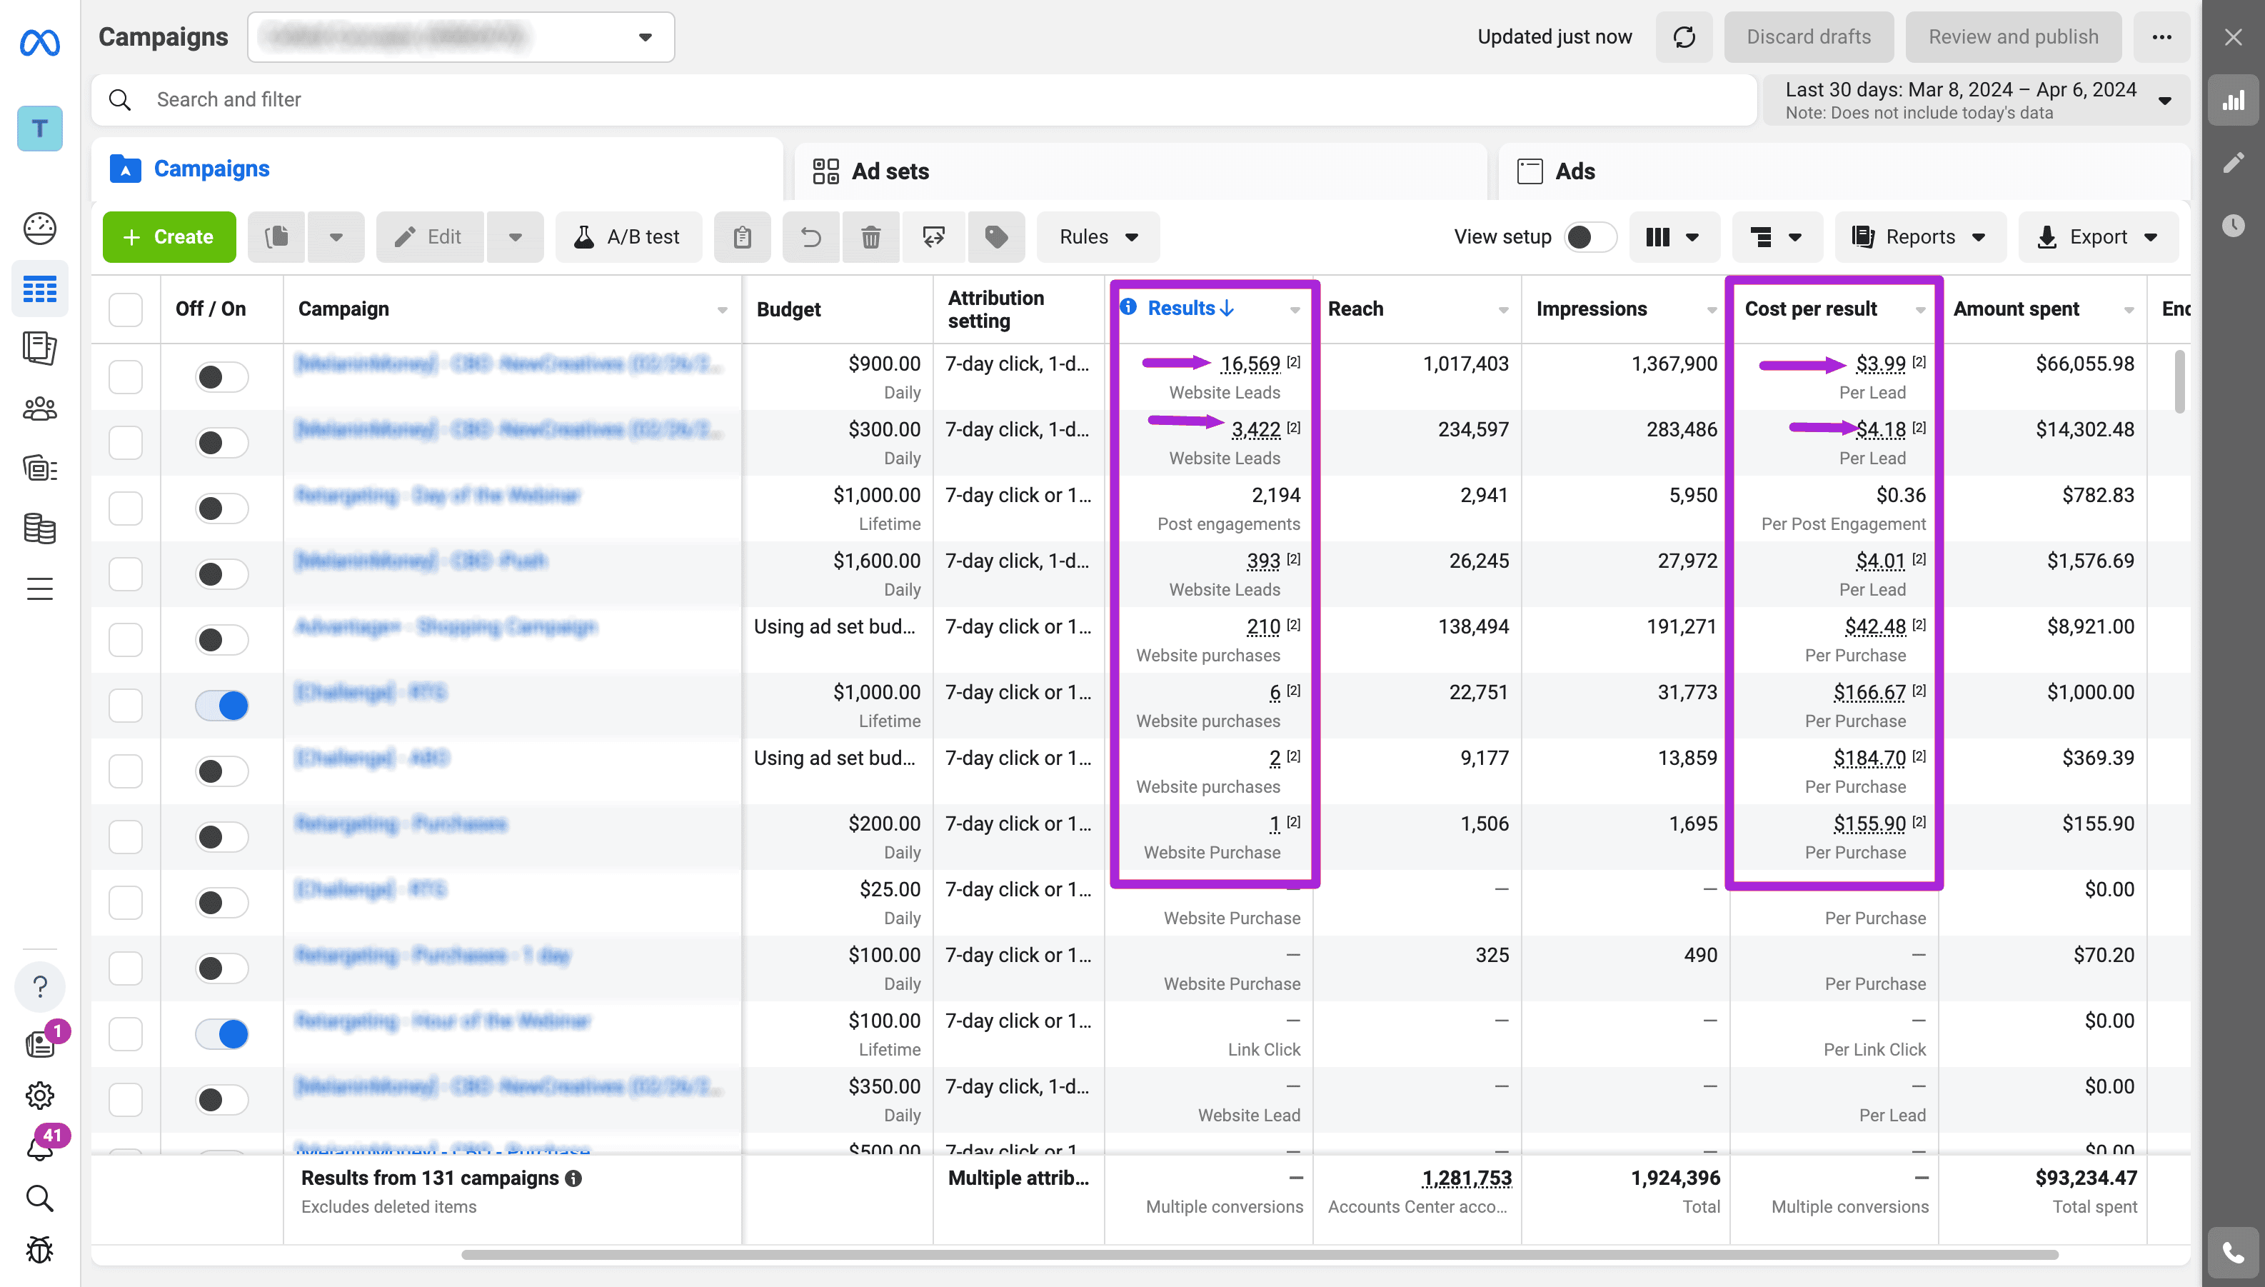Click the duplicate campaign icon
The image size is (2265, 1287).
point(276,237)
